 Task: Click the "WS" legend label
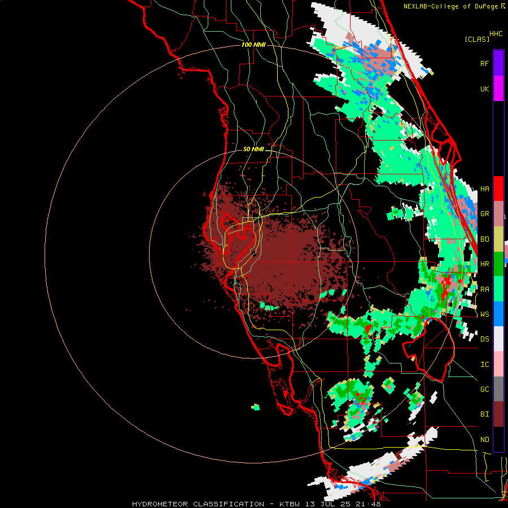(x=484, y=314)
